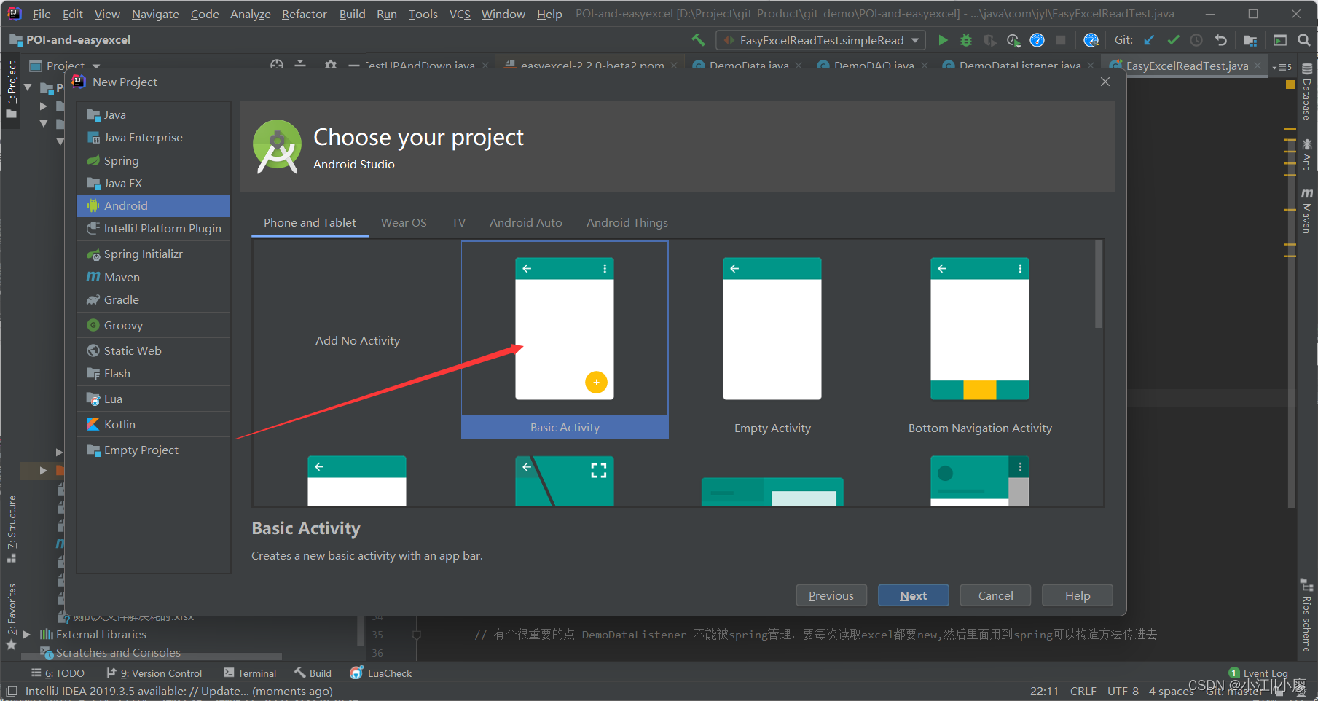Open the Build tool window
The height and width of the screenshot is (701, 1318).
[313, 673]
